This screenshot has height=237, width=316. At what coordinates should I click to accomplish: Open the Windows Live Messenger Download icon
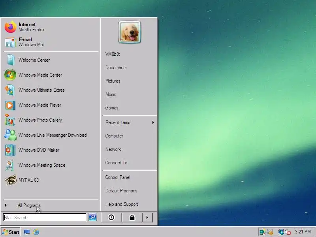click(x=11, y=135)
